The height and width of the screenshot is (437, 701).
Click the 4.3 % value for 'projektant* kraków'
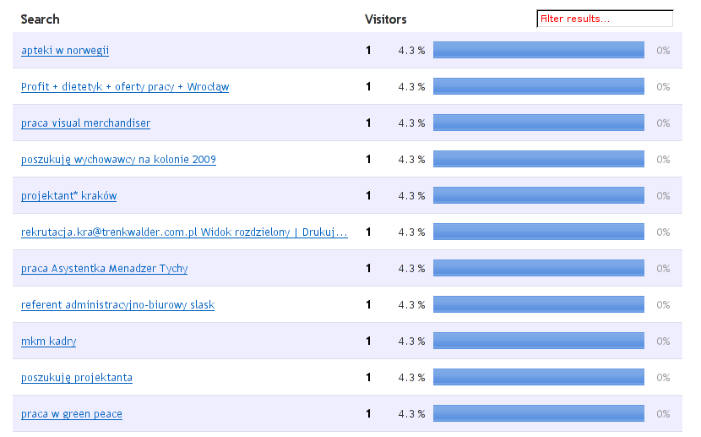411,196
